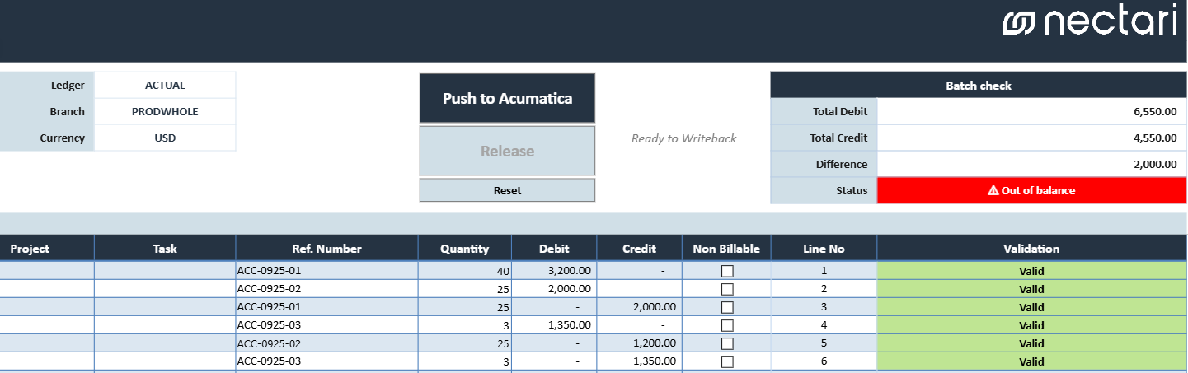Viewport: 1188px width, 373px height.
Task: Select credit 1,350.00 in line 6
Action: tap(640, 361)
